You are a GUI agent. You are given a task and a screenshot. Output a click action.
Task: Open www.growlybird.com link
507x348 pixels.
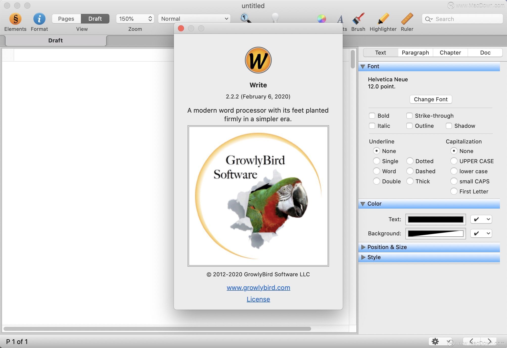click(x=258, y=287)
